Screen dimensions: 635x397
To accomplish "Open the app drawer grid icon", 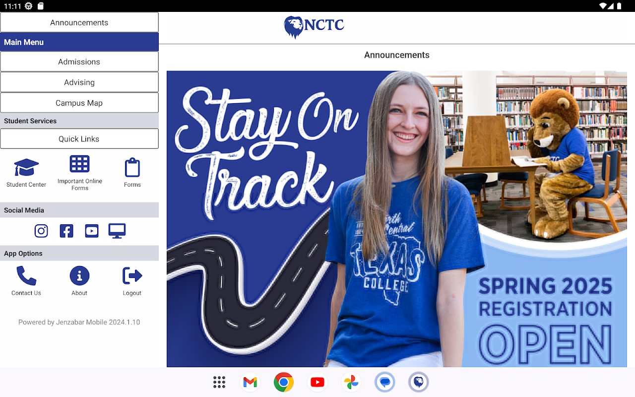I will click(x=219, y=382).
